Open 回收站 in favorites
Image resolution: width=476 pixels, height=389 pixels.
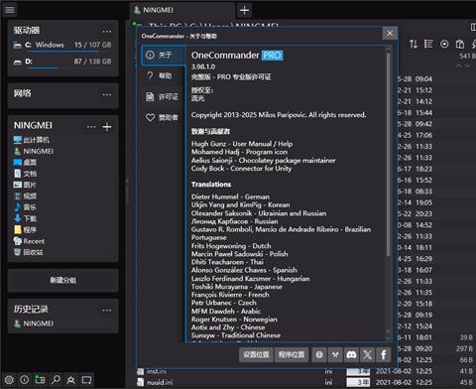(x=29, y=252)
